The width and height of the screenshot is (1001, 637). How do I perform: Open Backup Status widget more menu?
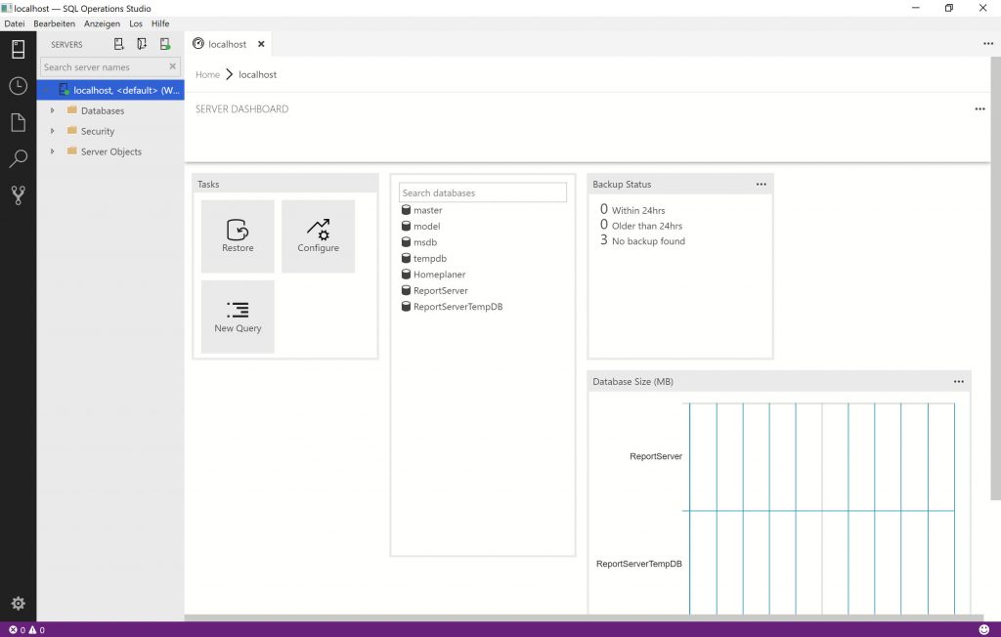click(x=761, y=184)
